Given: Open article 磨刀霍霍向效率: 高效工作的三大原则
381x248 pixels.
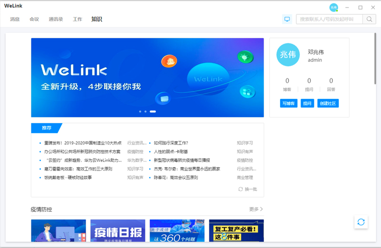Looking at the screenshot, I should (78, 169).
